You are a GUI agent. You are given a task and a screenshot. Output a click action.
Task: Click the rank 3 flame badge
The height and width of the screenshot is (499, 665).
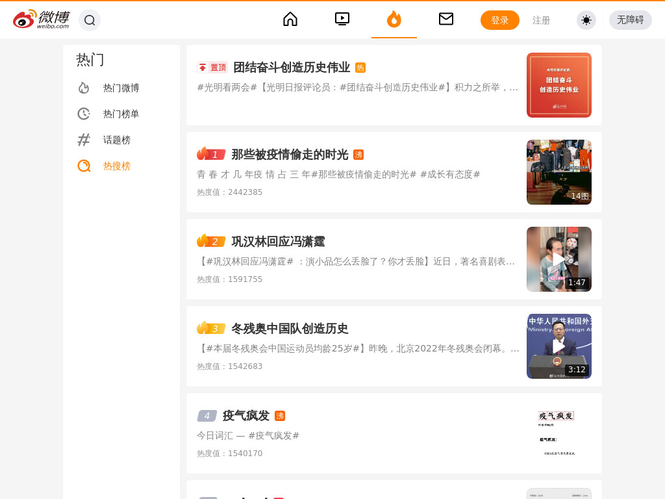click(211, 328)
